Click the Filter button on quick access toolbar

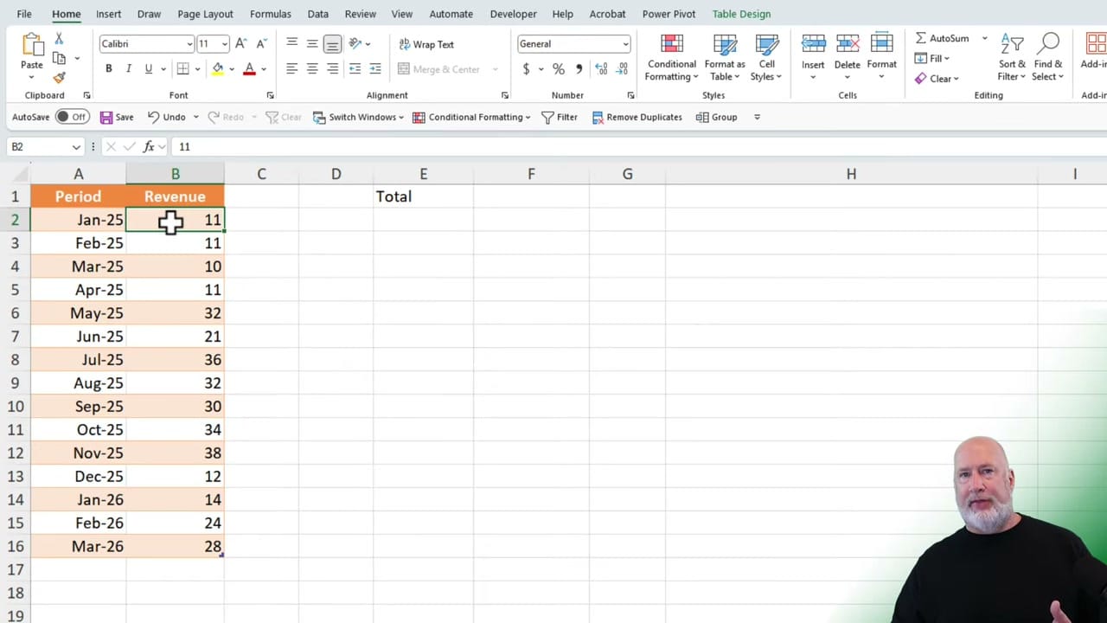coord(560,117)
